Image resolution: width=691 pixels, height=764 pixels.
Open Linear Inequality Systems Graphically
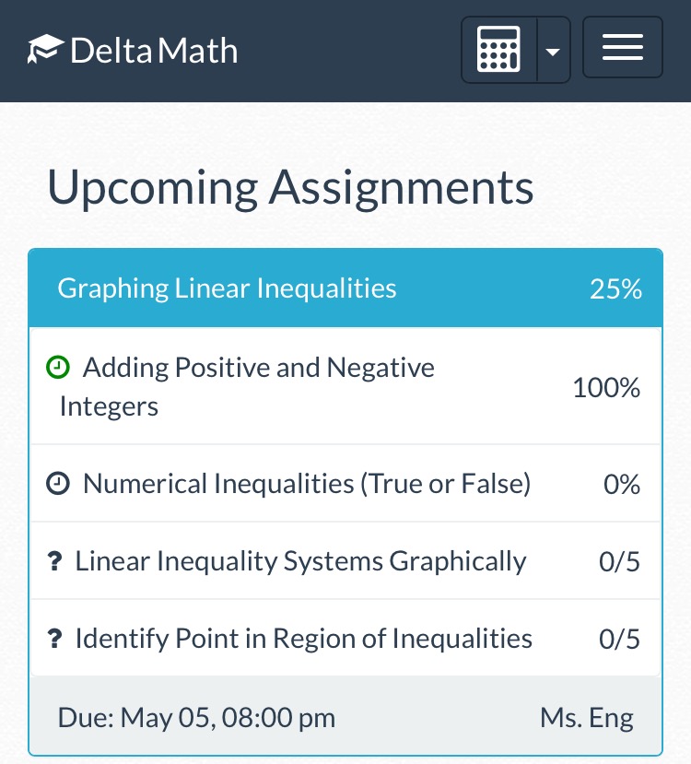click(x=345, y=561)
